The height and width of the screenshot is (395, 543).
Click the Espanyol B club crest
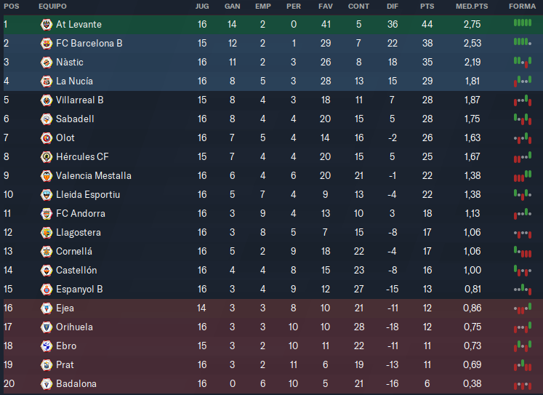[47, 290]
